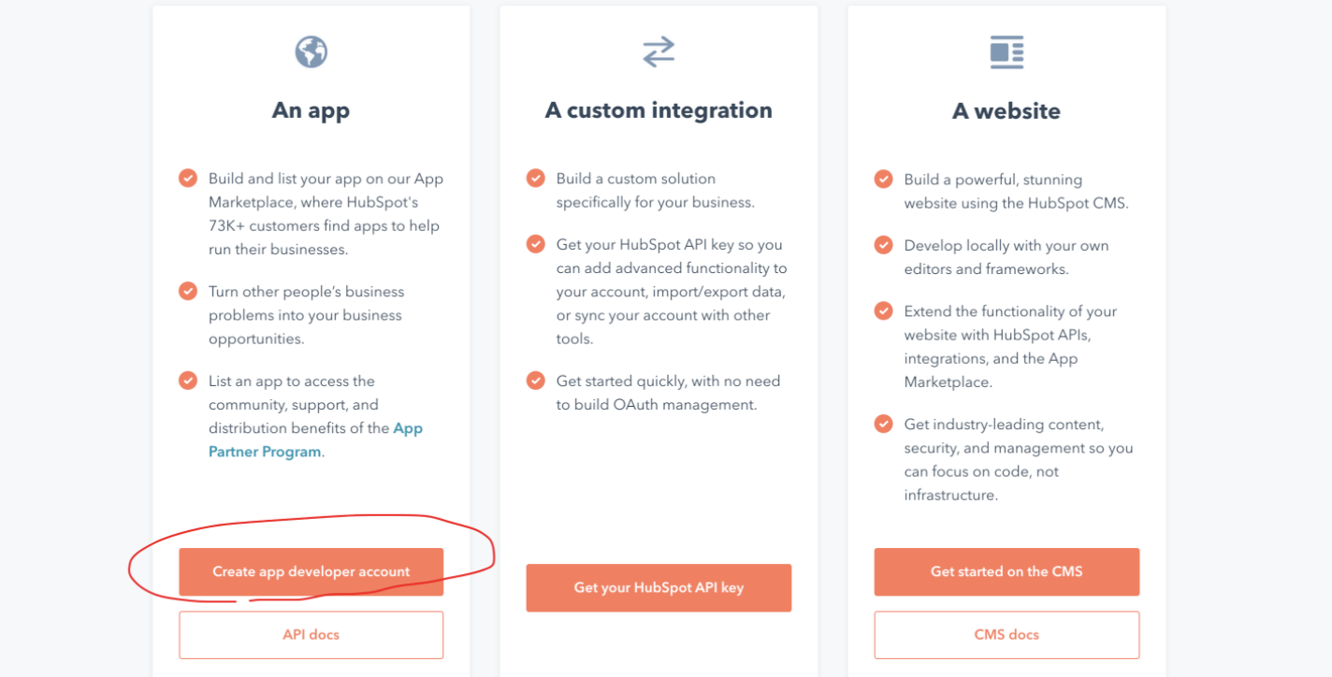Click the checkmark next to "Get industry-leading content"

(x=883, y=424)
